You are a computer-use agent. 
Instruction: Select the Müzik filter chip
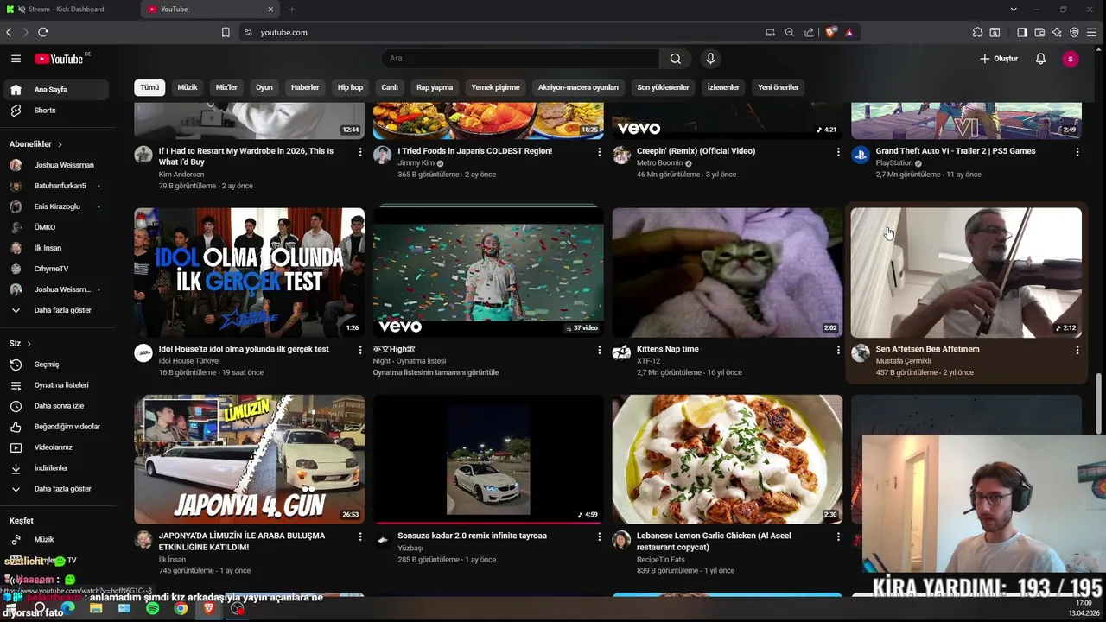[x=188, y=87]
